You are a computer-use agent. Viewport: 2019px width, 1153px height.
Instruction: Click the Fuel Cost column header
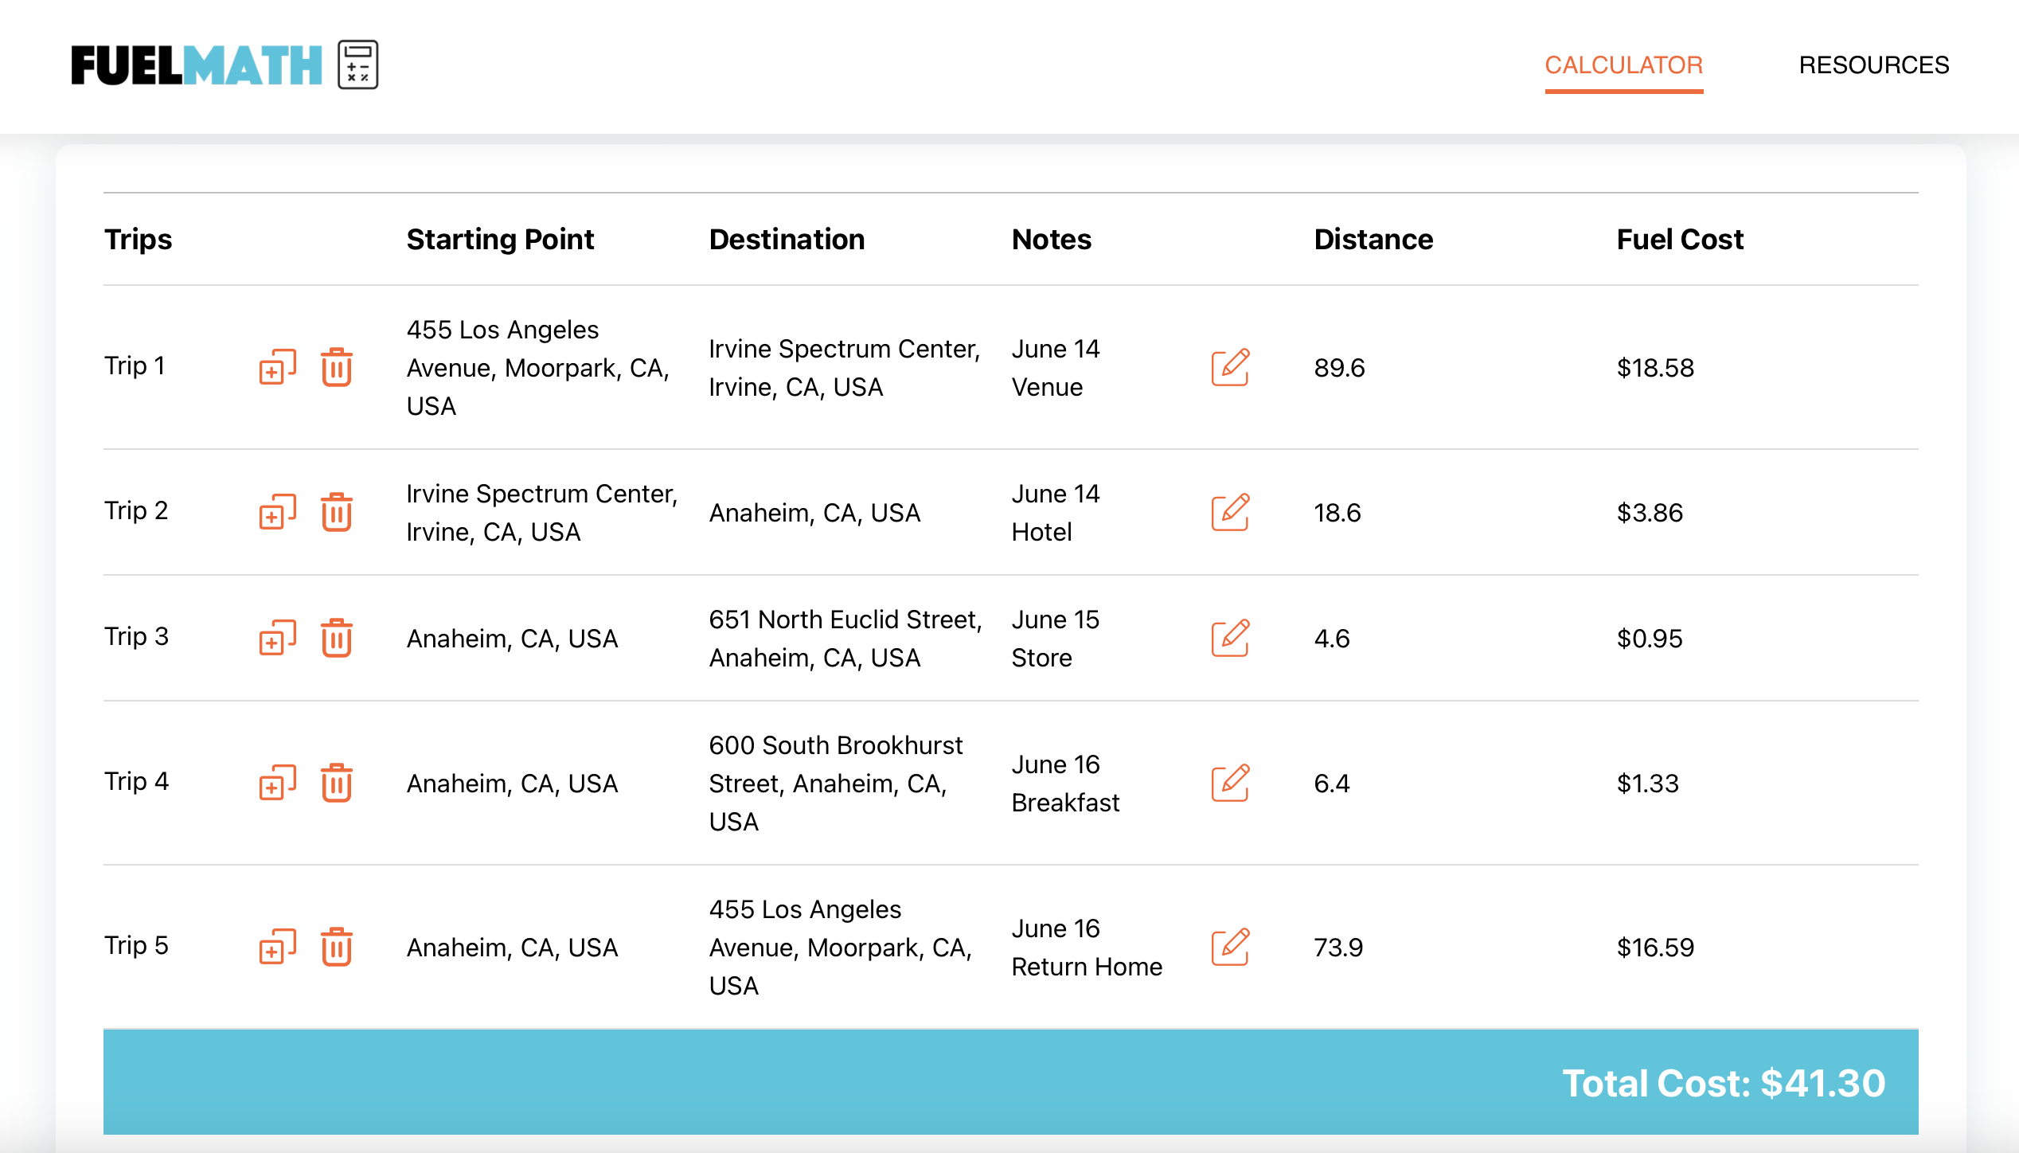pyautogui.click(x=1680, y=239)
